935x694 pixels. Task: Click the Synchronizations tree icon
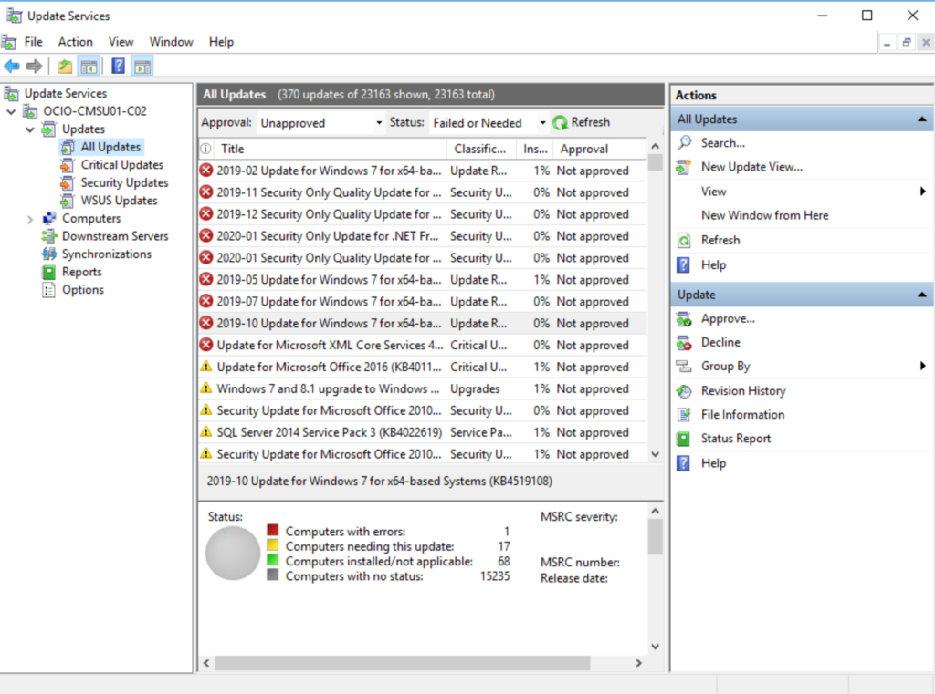(x=49, y=254)
